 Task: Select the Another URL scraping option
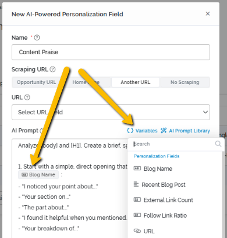click(x=136, y=82)
